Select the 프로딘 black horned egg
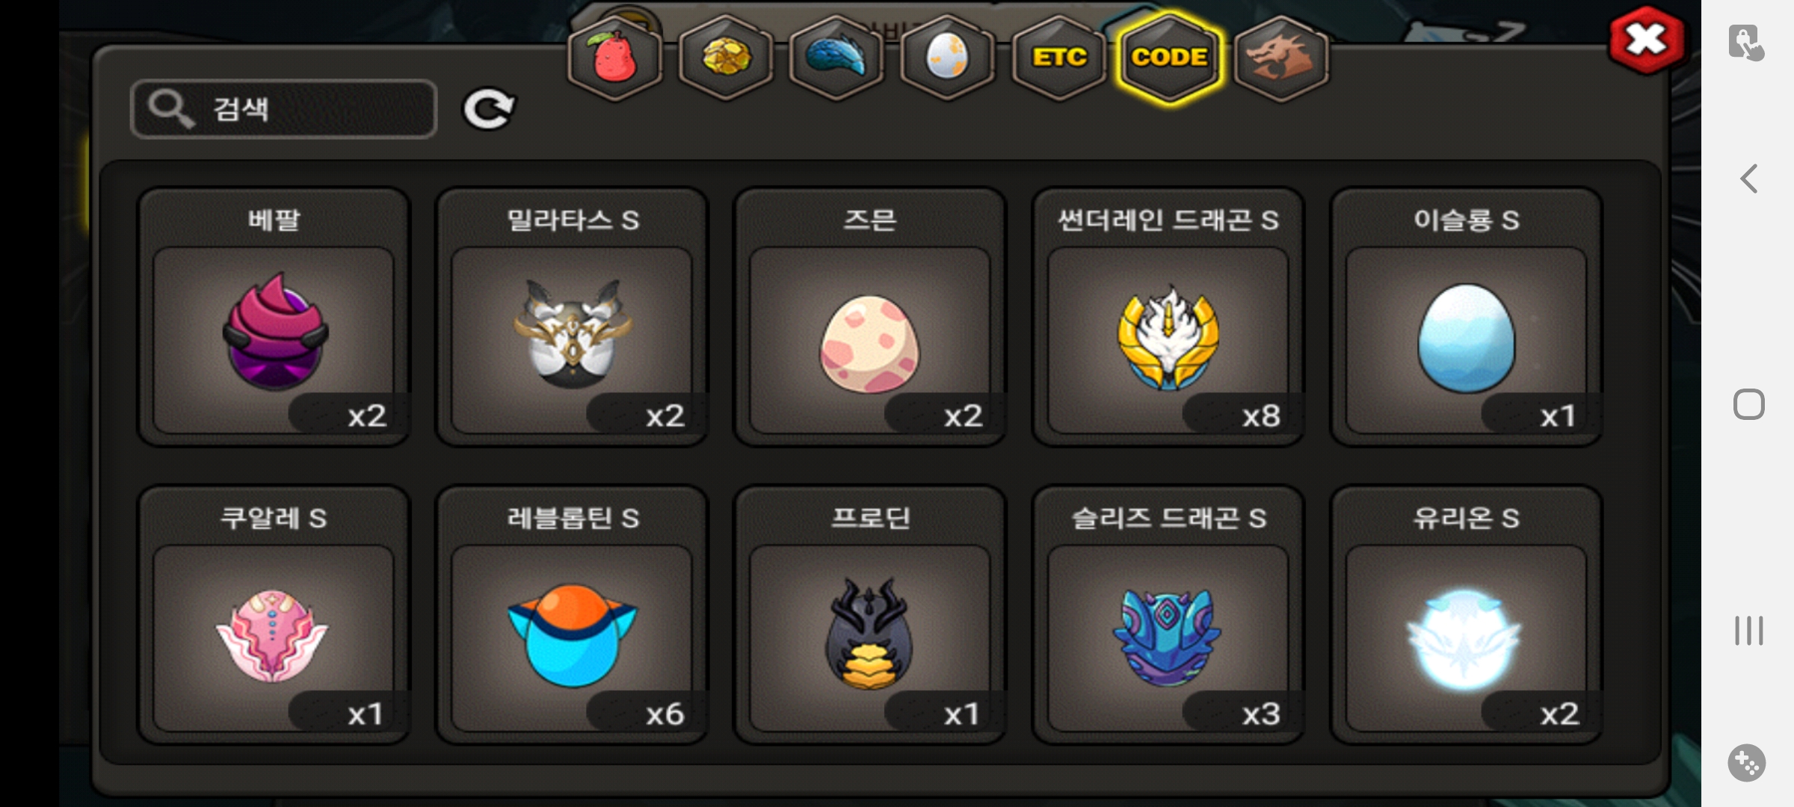 [x=869, y=615]
